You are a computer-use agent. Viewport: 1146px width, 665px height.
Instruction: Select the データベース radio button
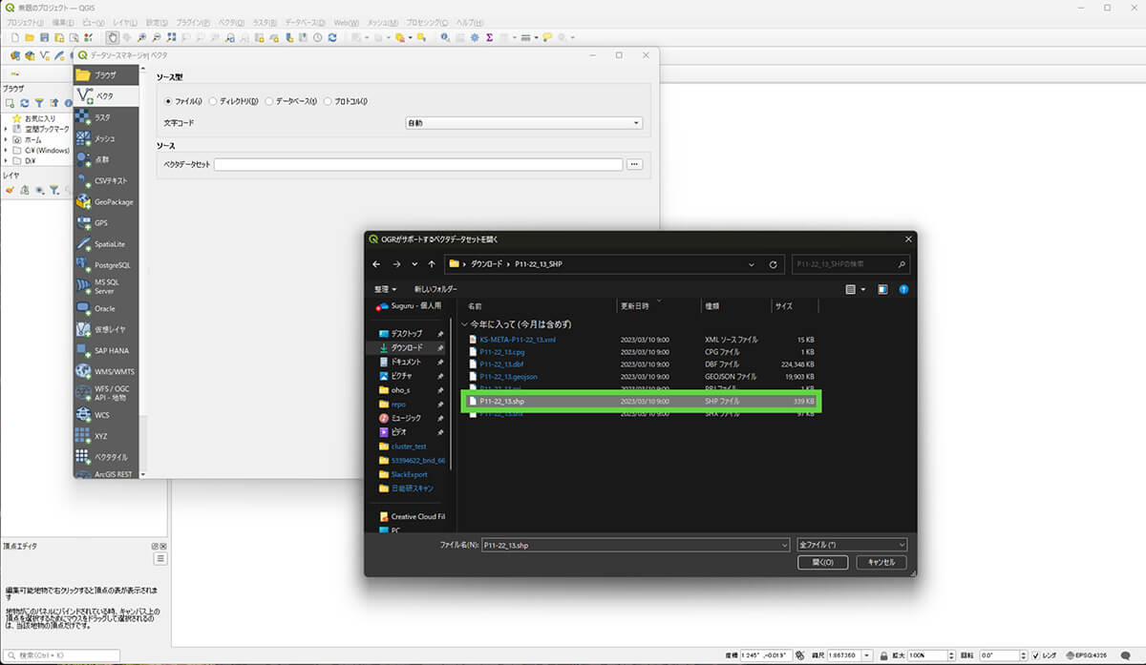(270, 101)
